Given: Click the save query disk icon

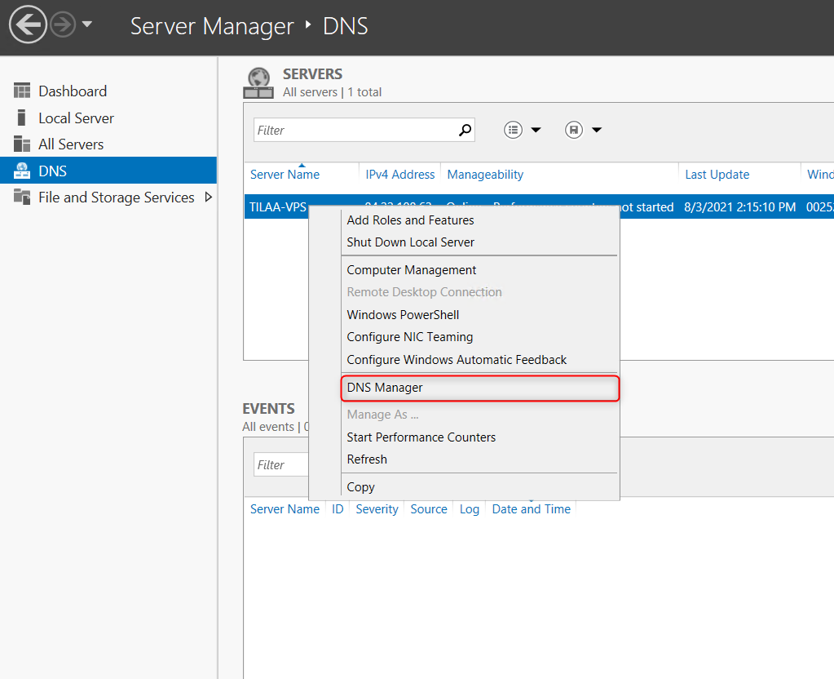Looking at the screenshot, I should pyautogui.click(x=573, y=130).
